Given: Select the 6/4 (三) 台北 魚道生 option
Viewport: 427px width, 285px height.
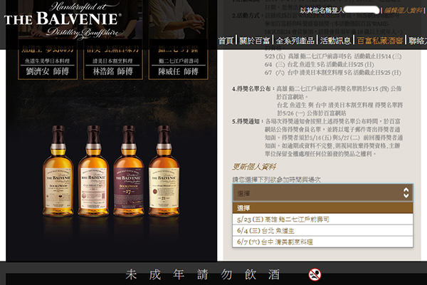Looking at the screenshot, I should 322,231.
